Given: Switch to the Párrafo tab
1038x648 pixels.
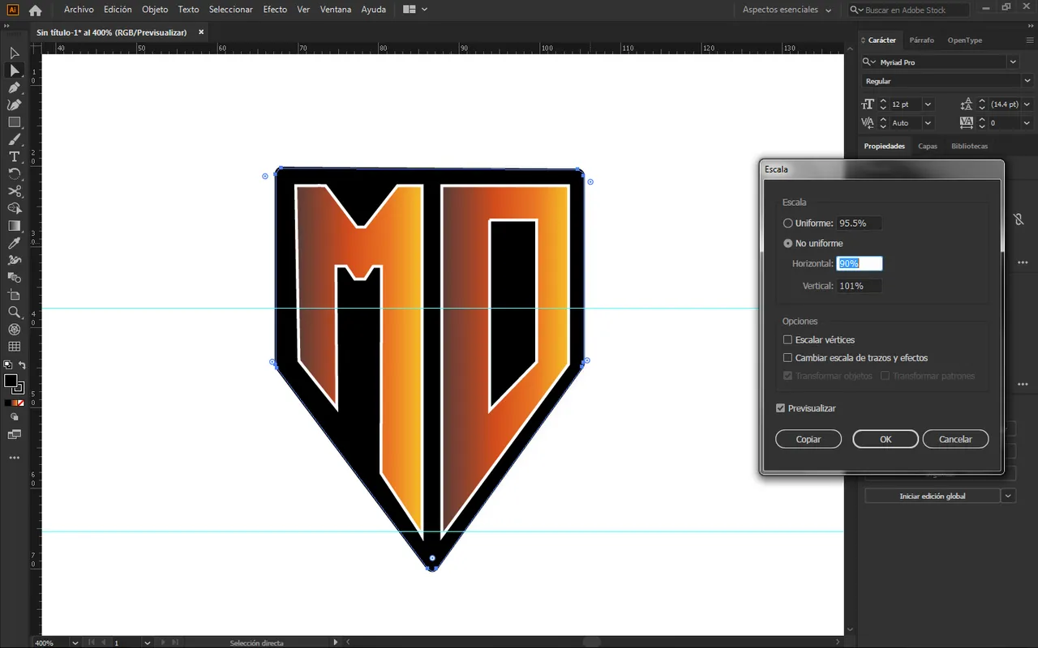Looking at the screenshot, I should pyautogui.click(x=921, y=40).
